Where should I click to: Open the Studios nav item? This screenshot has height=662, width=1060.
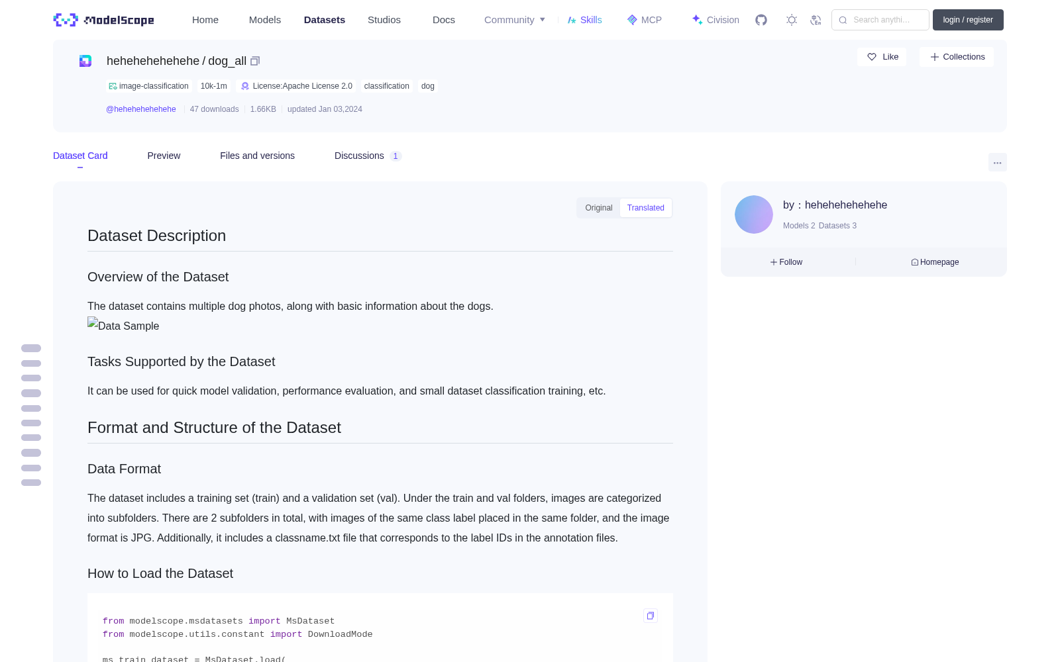click(384, 20)
